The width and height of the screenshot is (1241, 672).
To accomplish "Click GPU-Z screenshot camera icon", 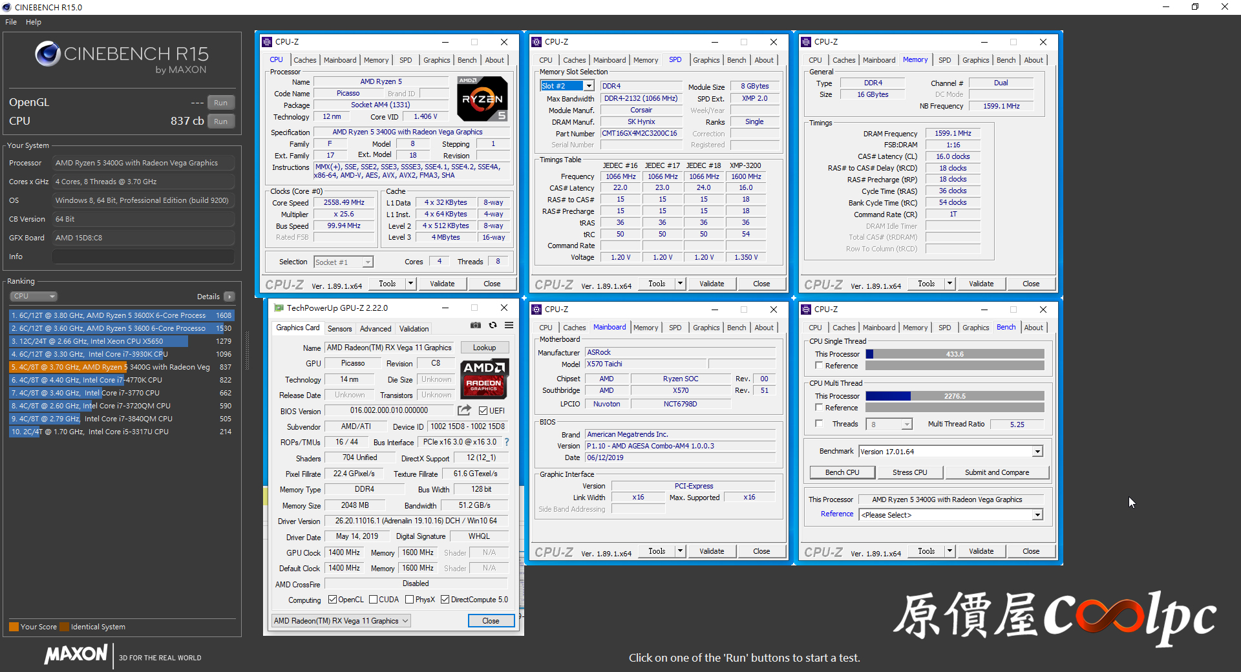I will click(476, 326).
